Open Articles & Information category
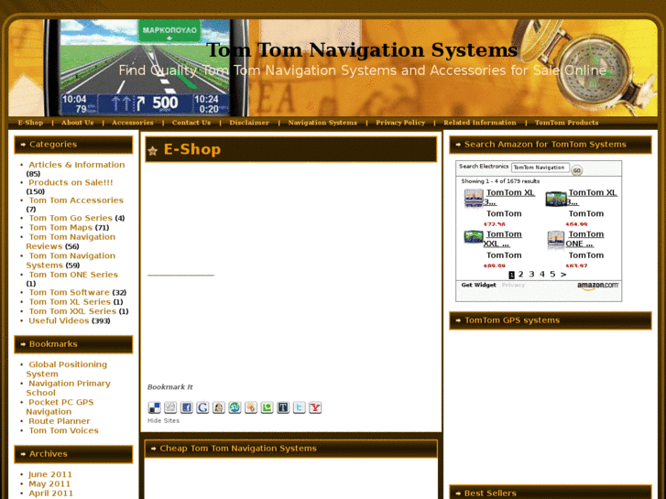This screenshot has height=499, width=666. [76, 165]
